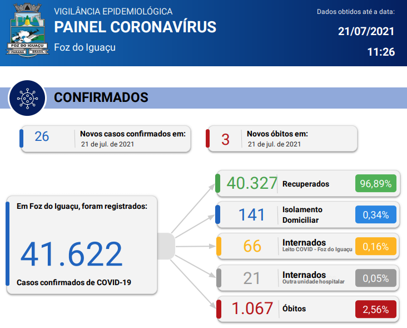Click the date under Novos casos confirmados
Image resolution: width=407 pixels, height=328 pixels.
point(107,144)
